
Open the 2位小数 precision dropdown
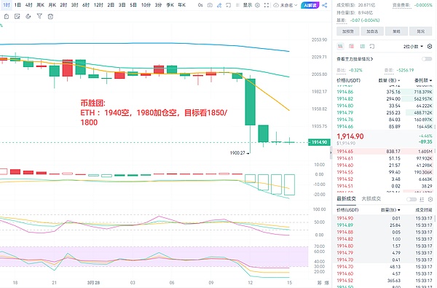click(413, 47)
